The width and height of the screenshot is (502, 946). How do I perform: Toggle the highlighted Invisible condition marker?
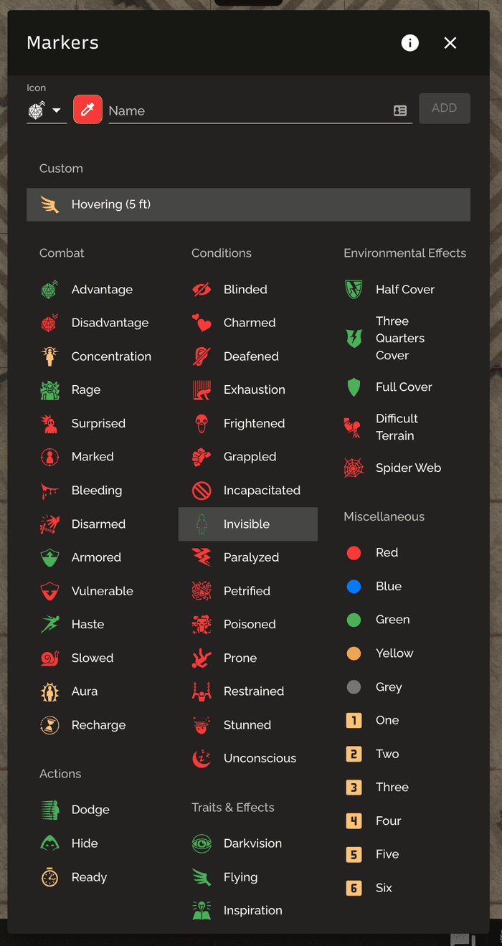(248, 524)
